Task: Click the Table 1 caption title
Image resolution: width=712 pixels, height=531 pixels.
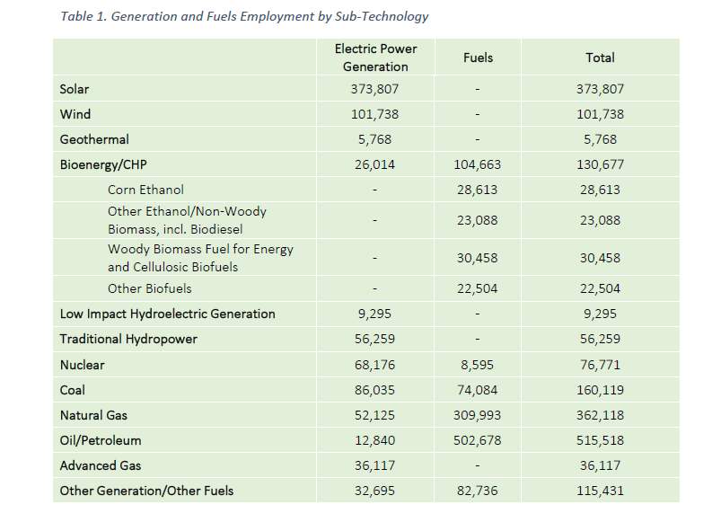Action: coord(244,16)
